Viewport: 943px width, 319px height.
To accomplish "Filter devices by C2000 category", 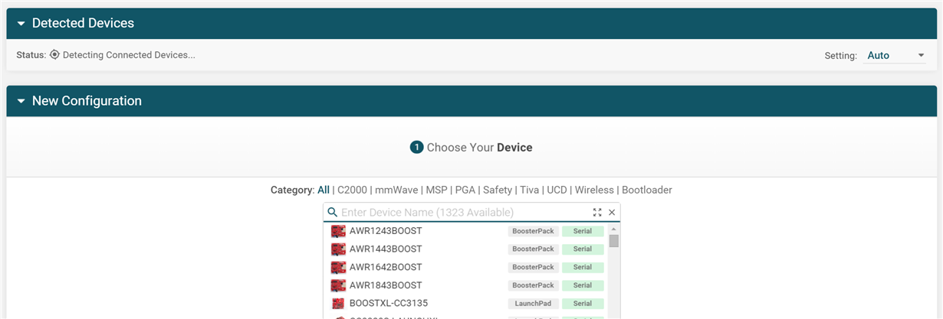I will pos(352,190).
